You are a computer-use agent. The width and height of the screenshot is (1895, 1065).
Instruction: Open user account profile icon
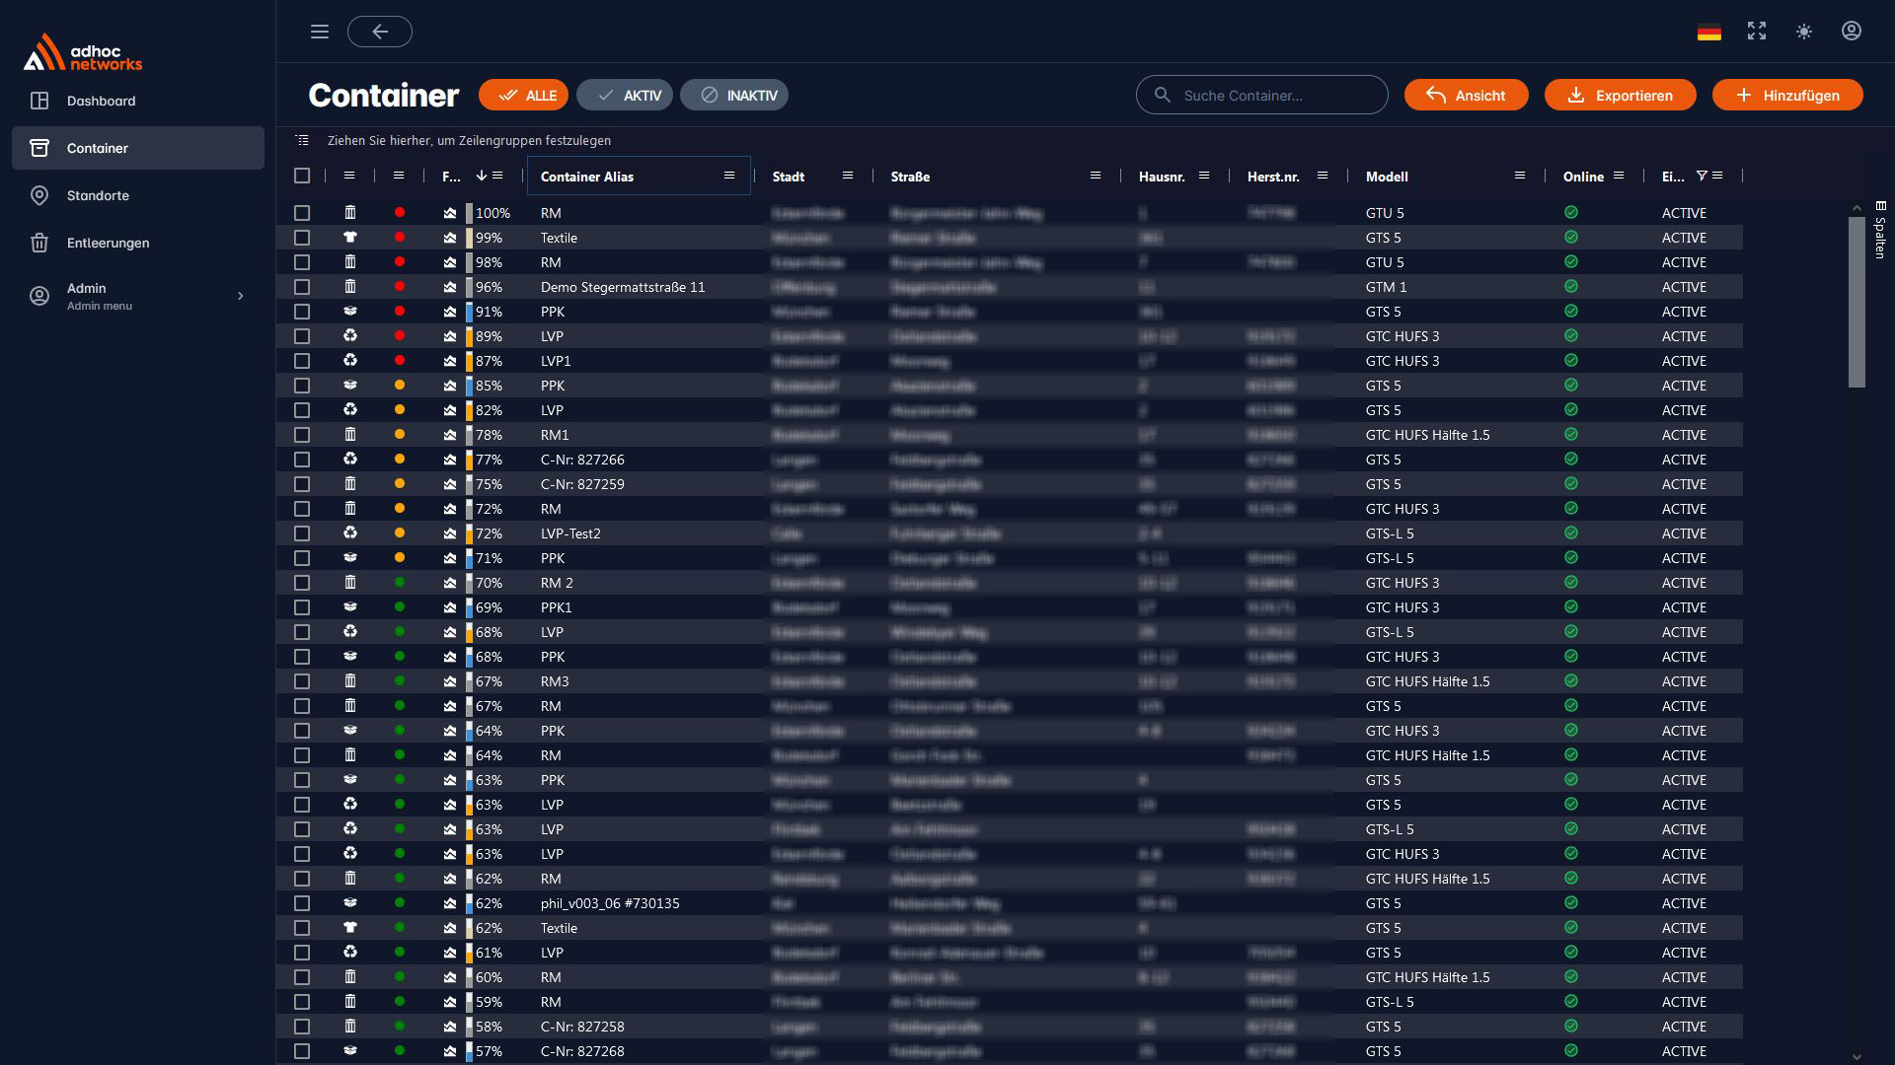(x=1852, y=32)
